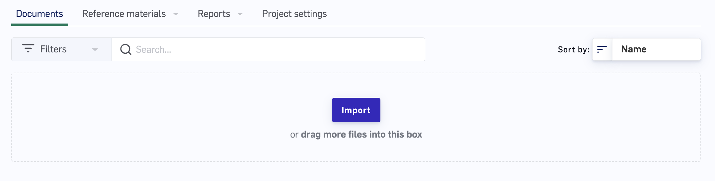
Task: Click the 'drag more files into this box' text
Action: 361,134
